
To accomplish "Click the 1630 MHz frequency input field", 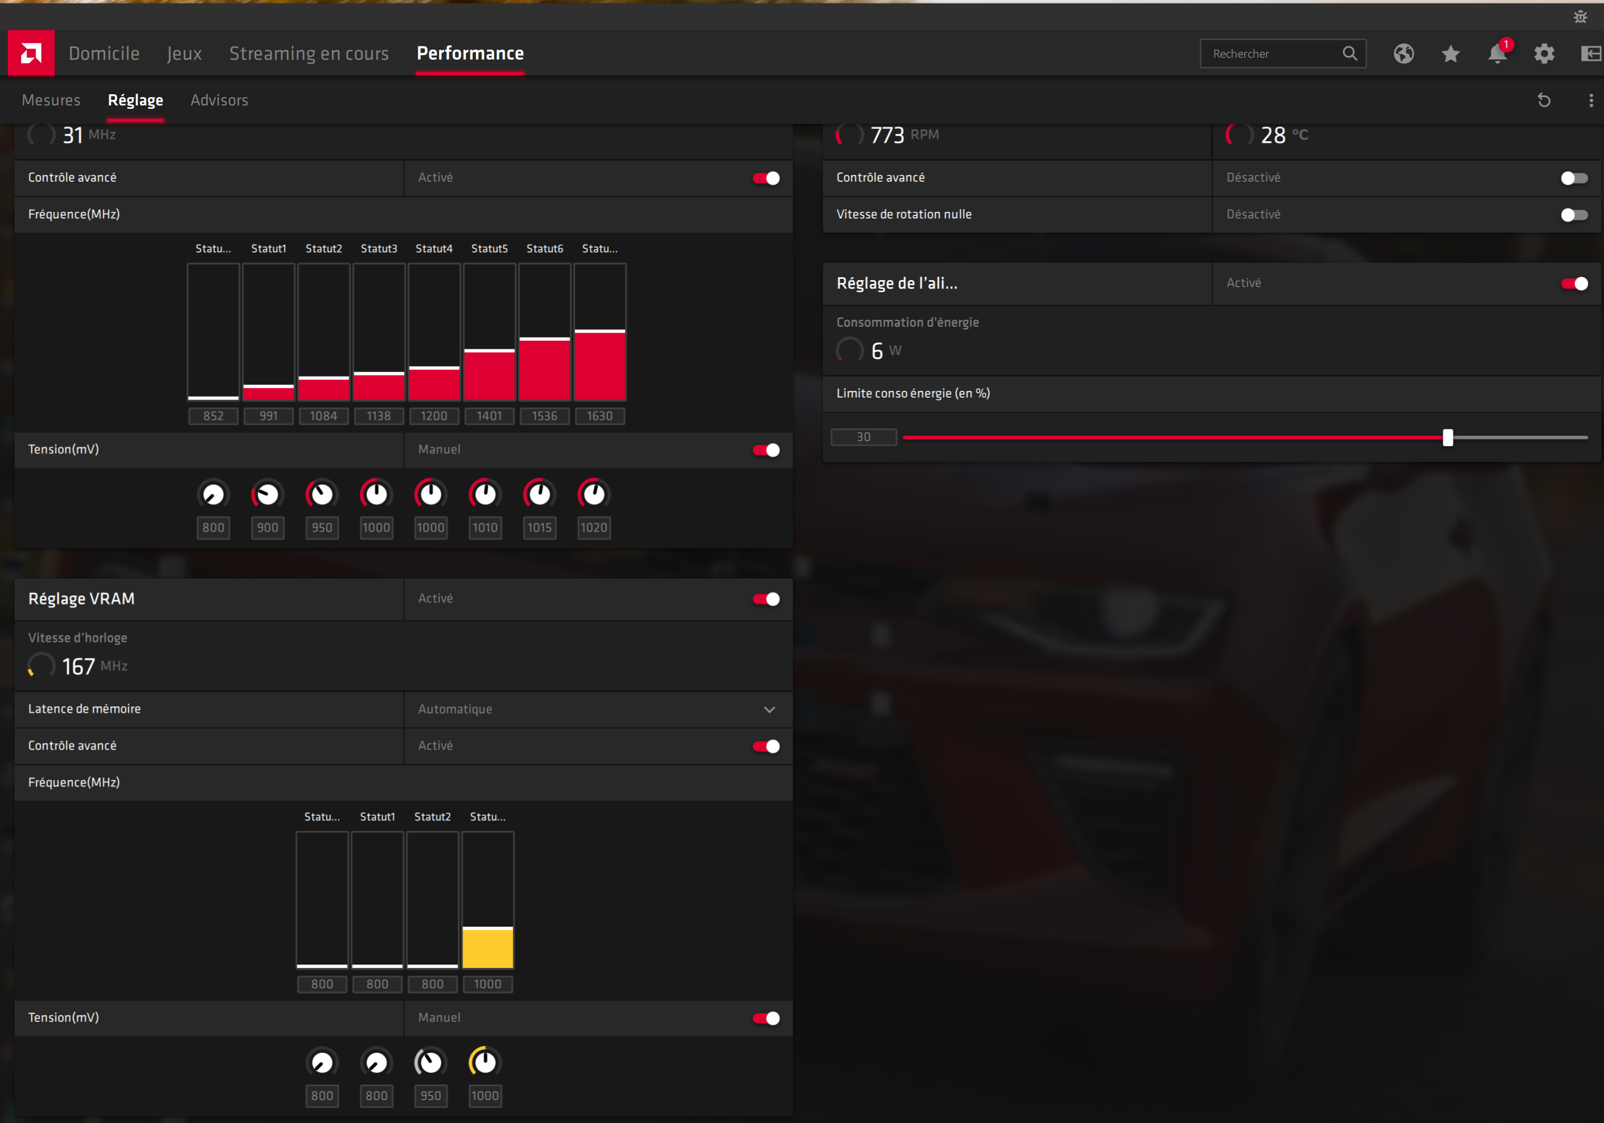I will [599, 416].
